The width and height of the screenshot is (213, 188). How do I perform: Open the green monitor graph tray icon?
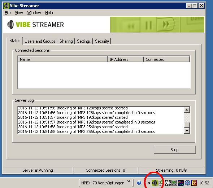point(174,183)
